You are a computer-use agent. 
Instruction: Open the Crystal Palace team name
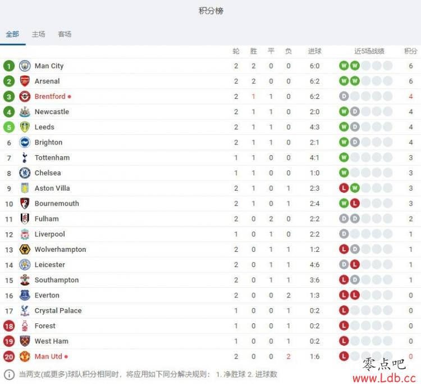pos(58,310)
